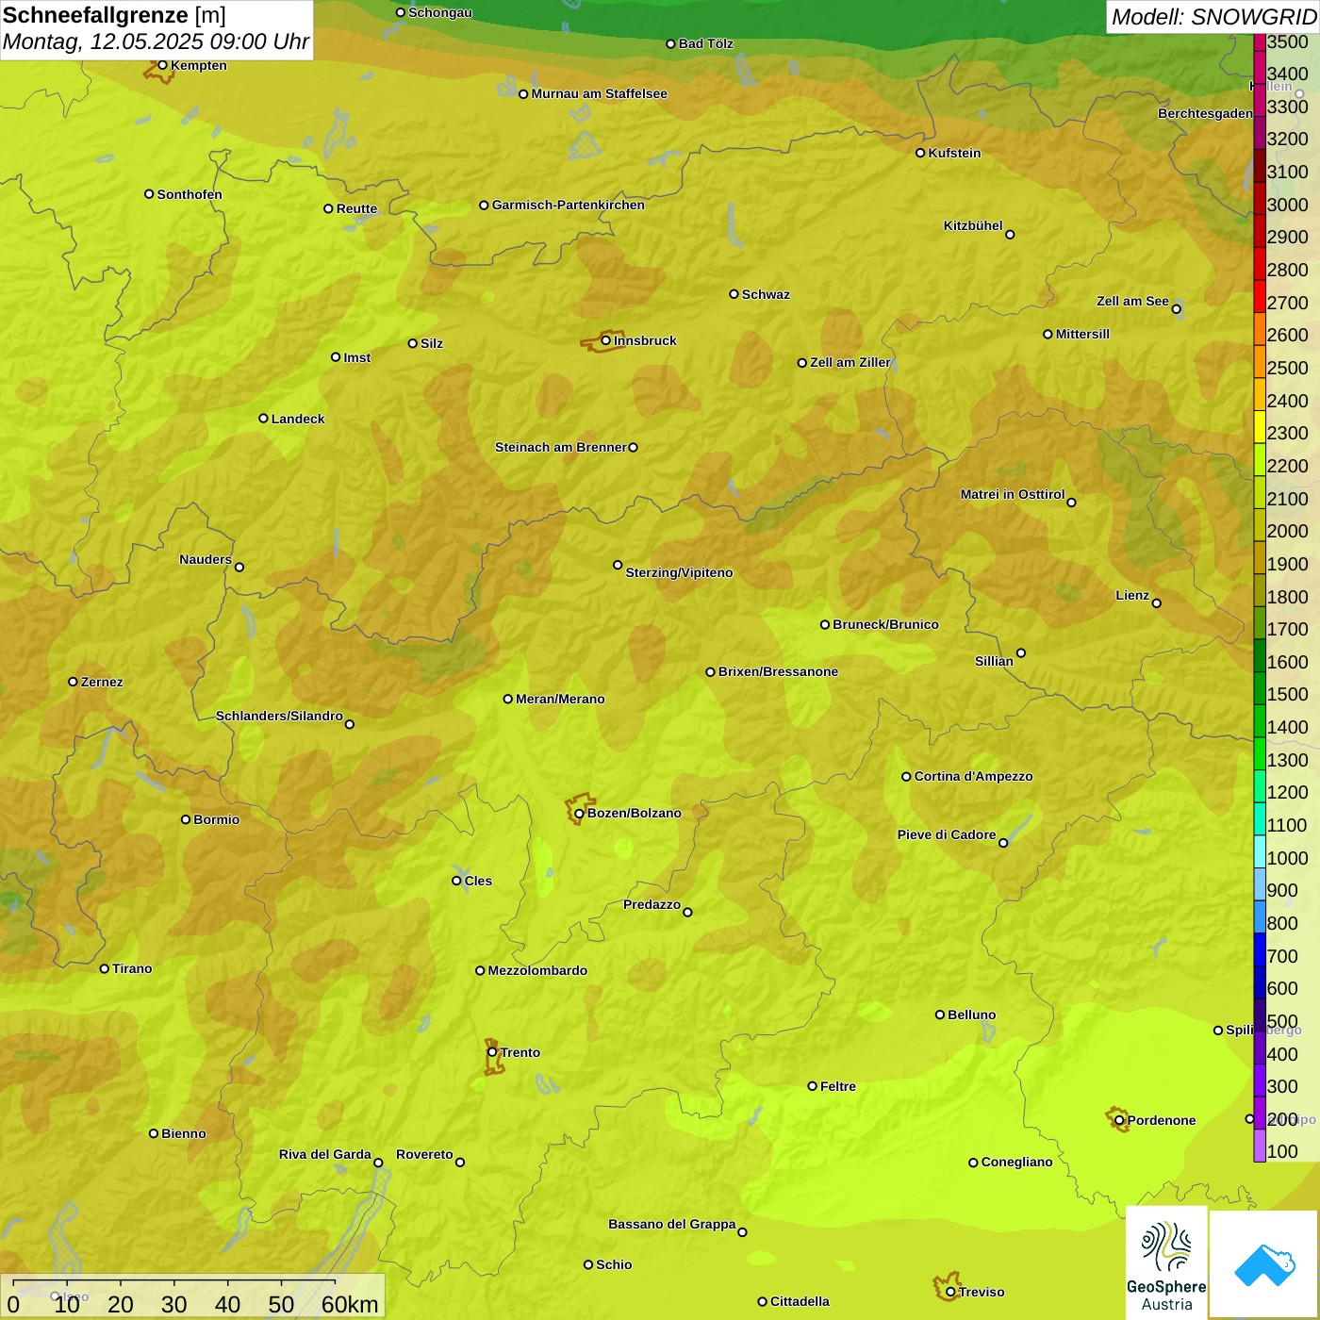Click the 700 legend value

1282,956
